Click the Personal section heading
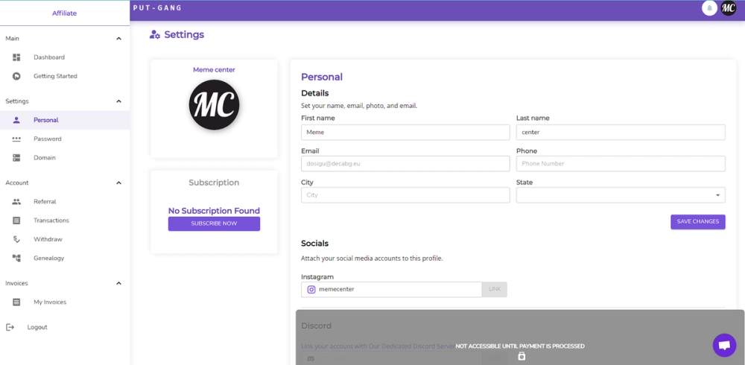 [x=322, y=77]
